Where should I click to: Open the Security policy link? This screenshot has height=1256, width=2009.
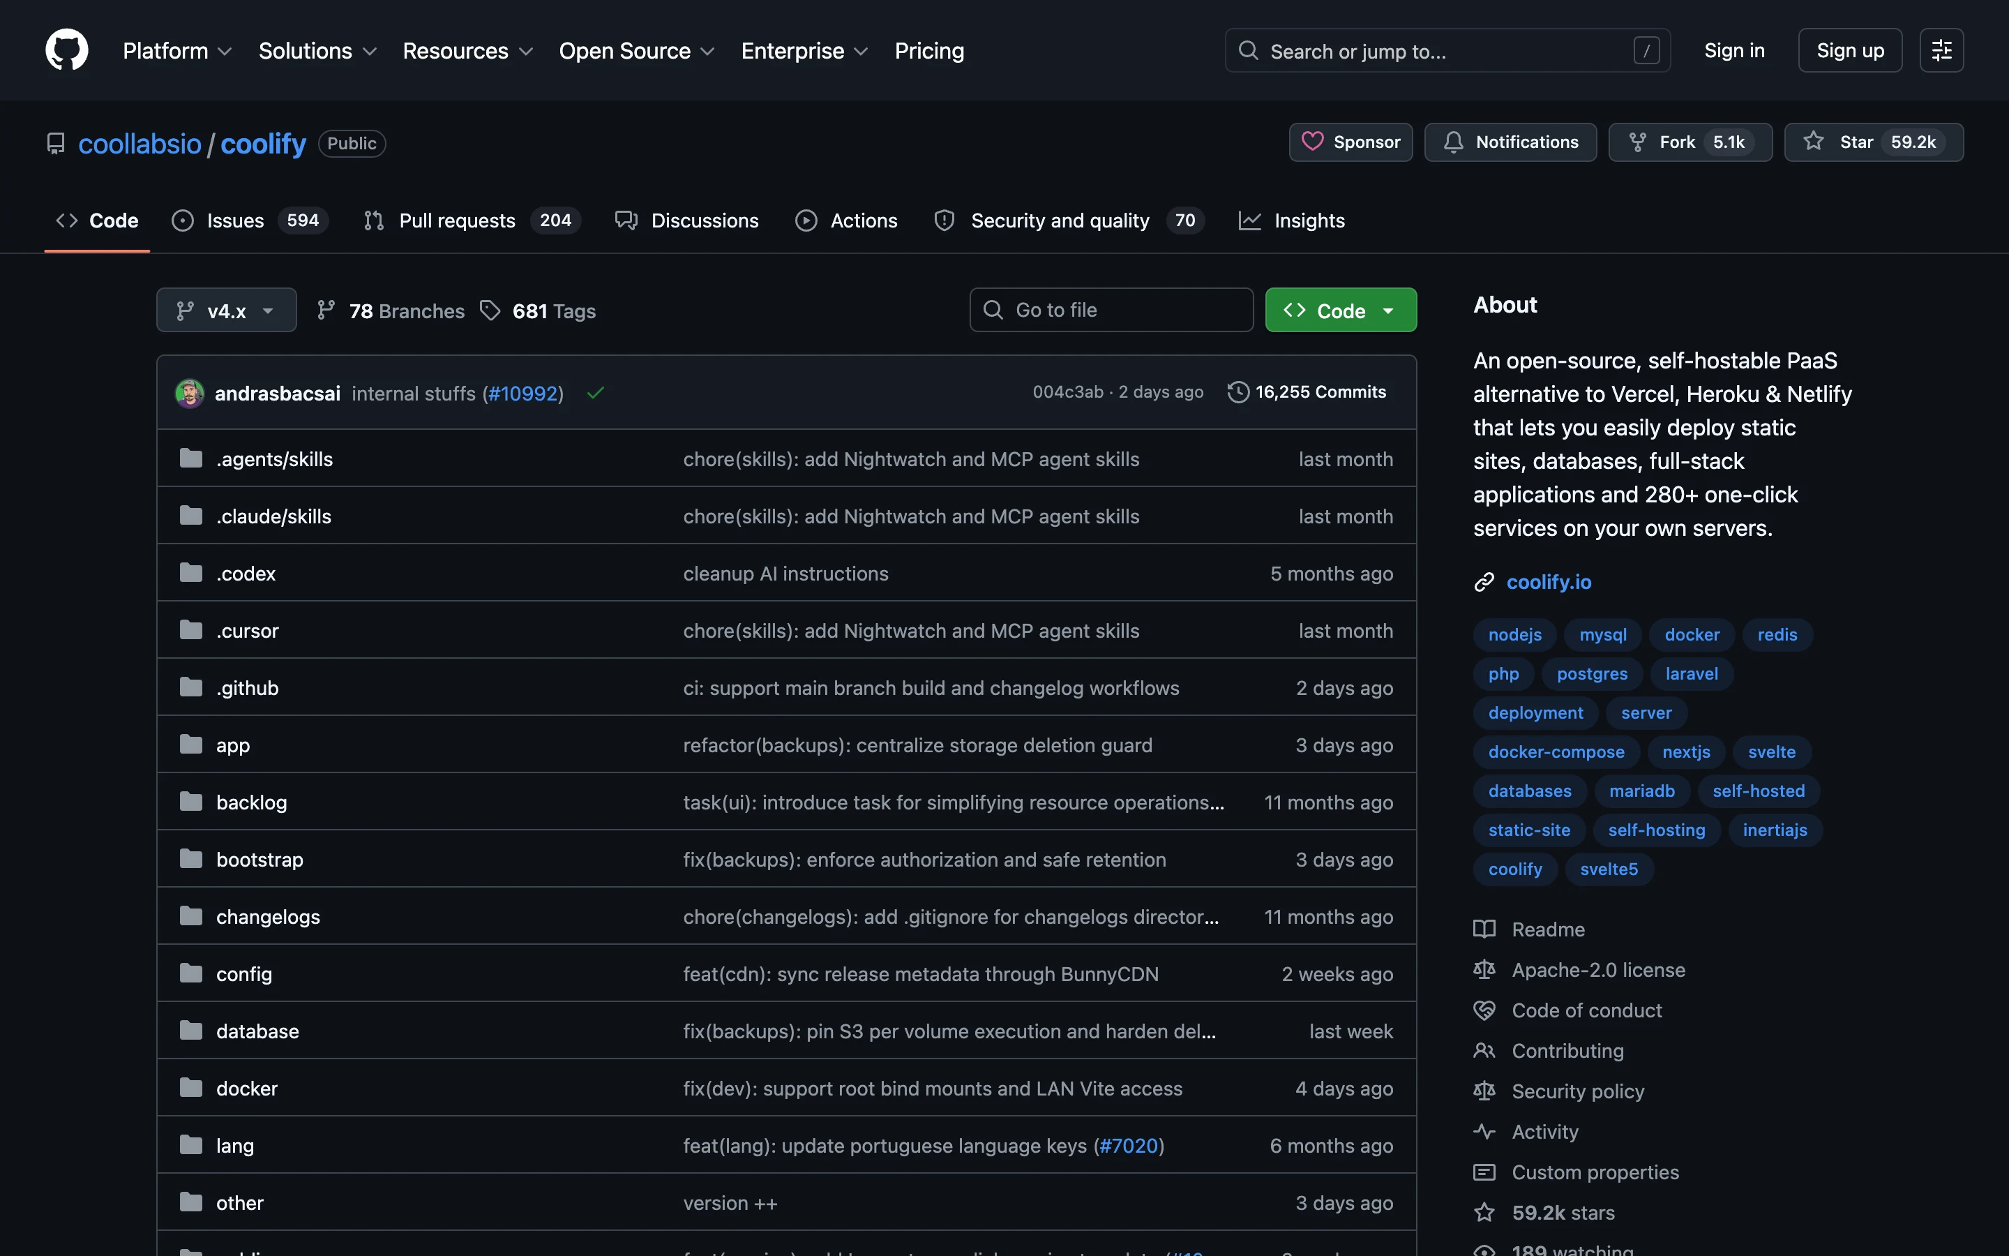tap(1577, 1091)
